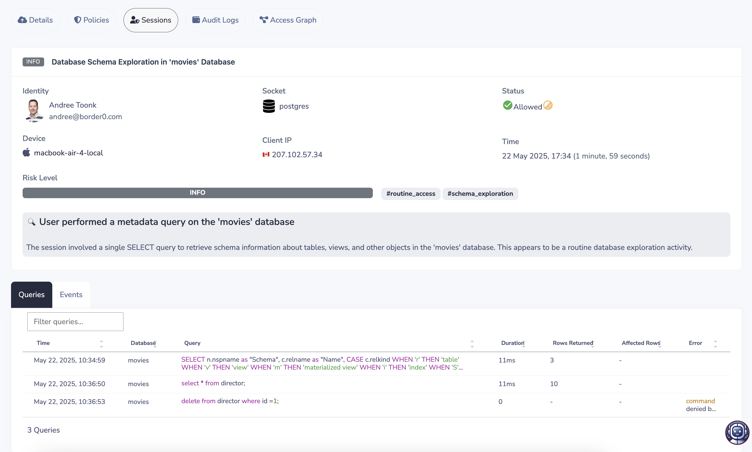Click the Canada flag beside client IP
This screenshot has height=452, width=752.
(266, 155)
